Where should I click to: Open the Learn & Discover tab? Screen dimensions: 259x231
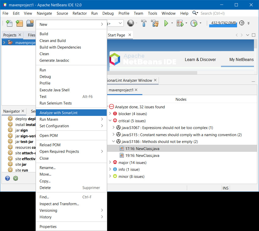click(x=200, y=59)
